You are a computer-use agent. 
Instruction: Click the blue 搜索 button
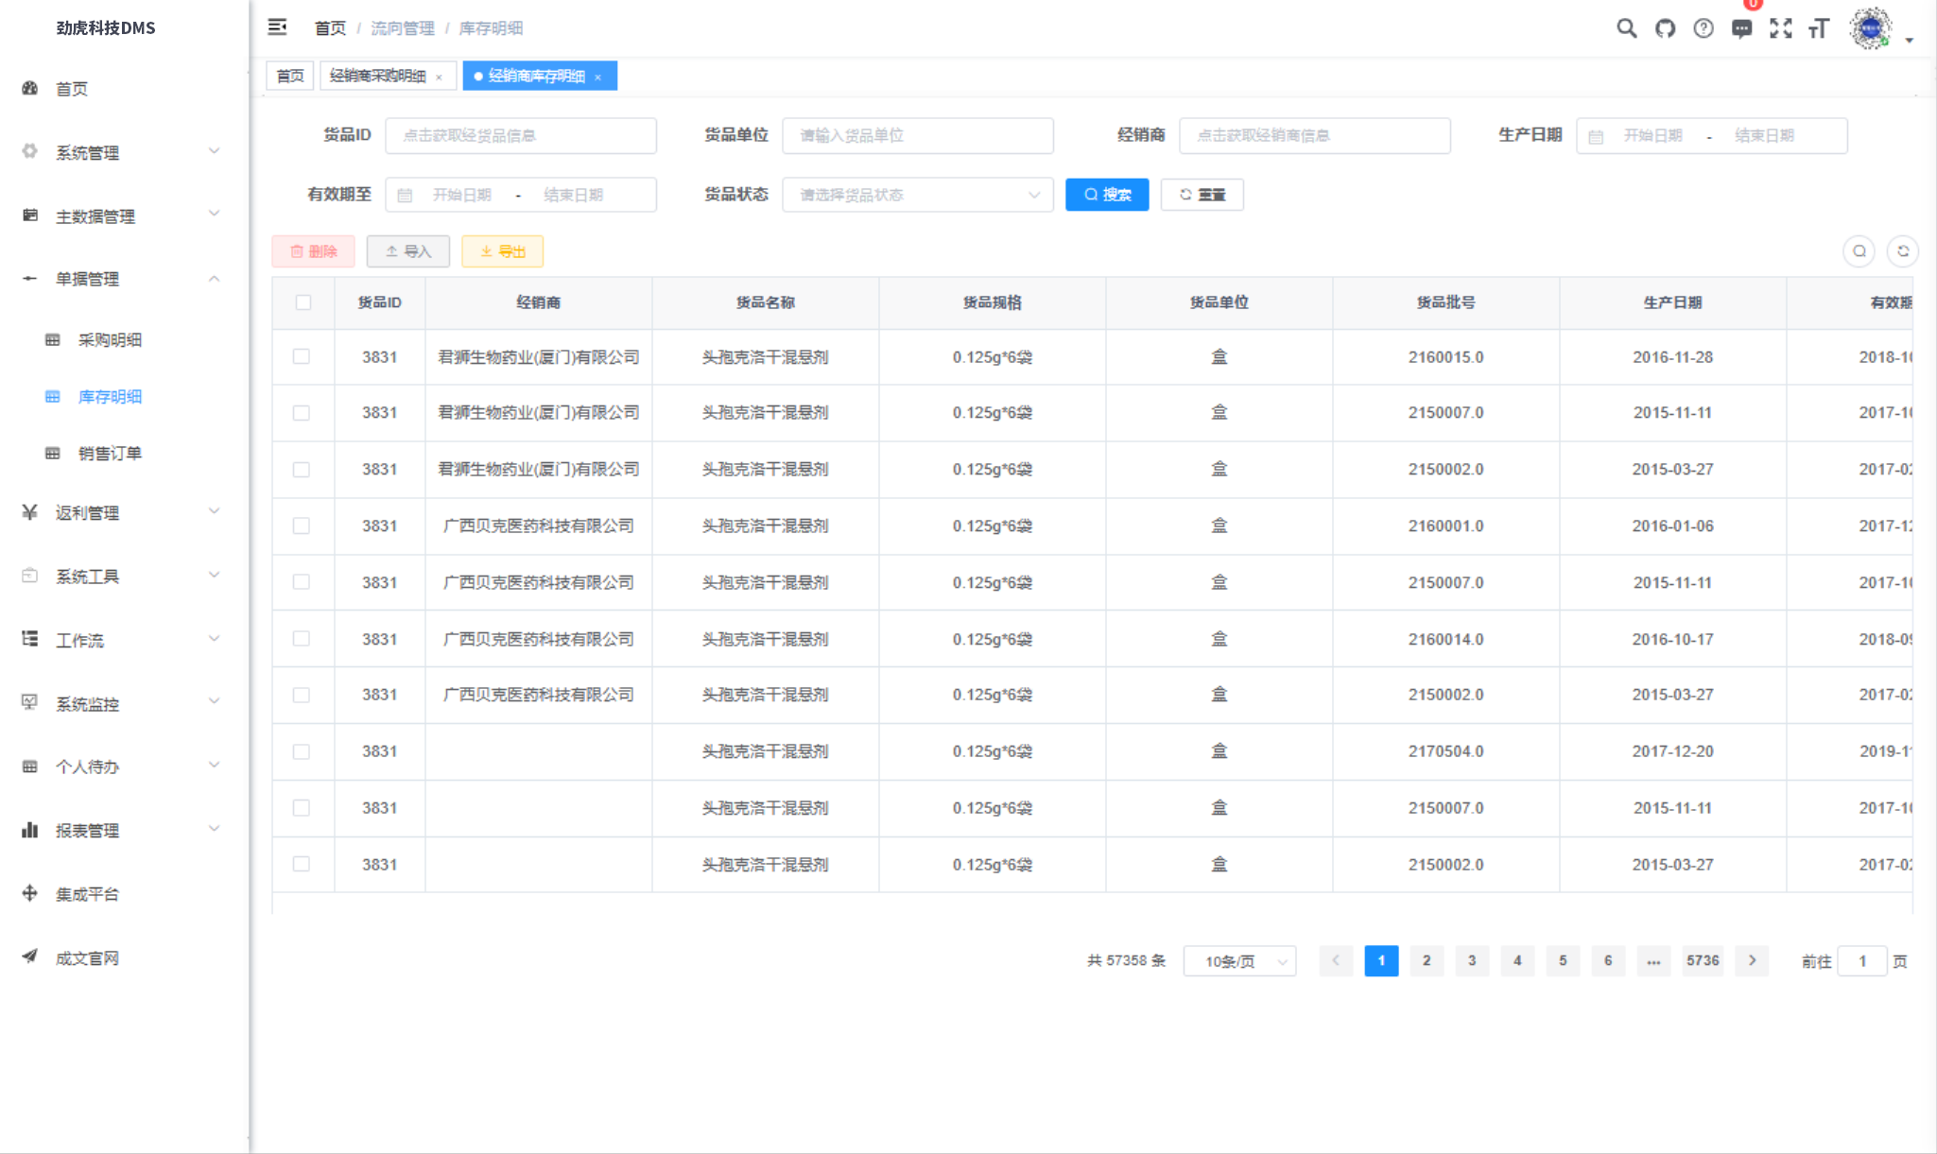point(1107,195)
